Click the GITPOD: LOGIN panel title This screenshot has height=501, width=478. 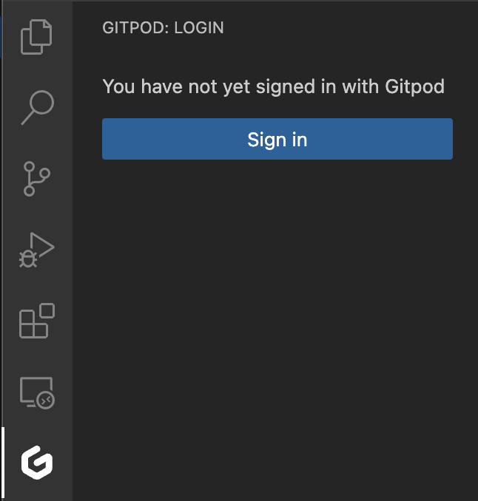[163, 28]
